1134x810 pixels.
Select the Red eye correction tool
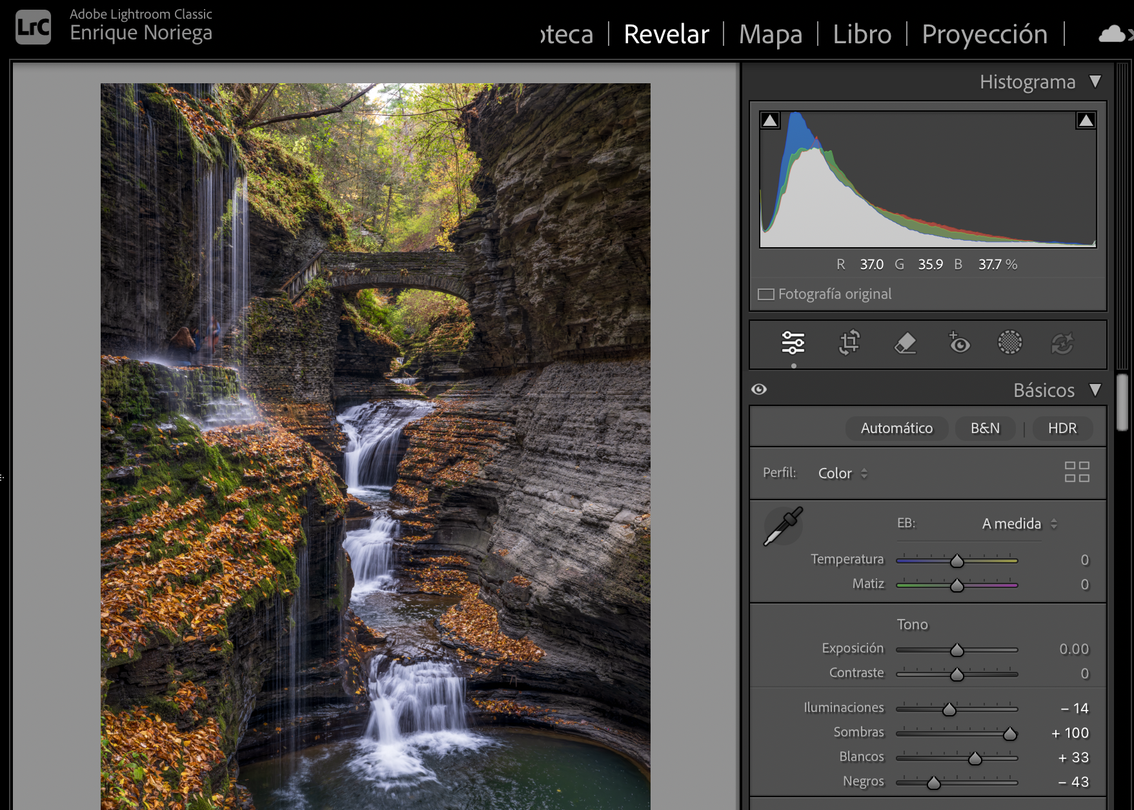(x=958, y=343)
